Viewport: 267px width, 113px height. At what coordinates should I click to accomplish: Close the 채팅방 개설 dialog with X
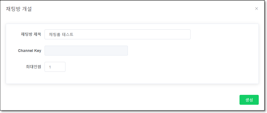257,9
